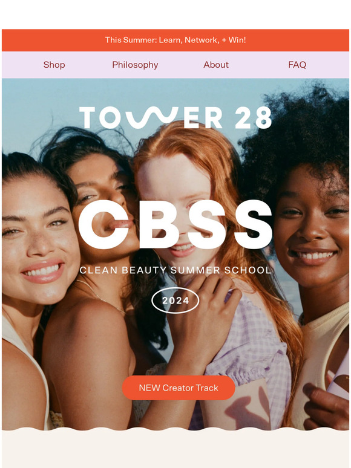Image resolution: width=351 pixels, height=468 pixels.
Task: Click the 'Clean Beauty Summer School' subtitle
Action: point(175,270)
